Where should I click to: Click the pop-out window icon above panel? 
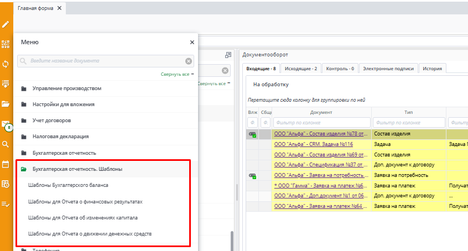click(x=228, y=55)
